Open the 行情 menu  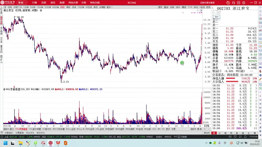point(35,3)
